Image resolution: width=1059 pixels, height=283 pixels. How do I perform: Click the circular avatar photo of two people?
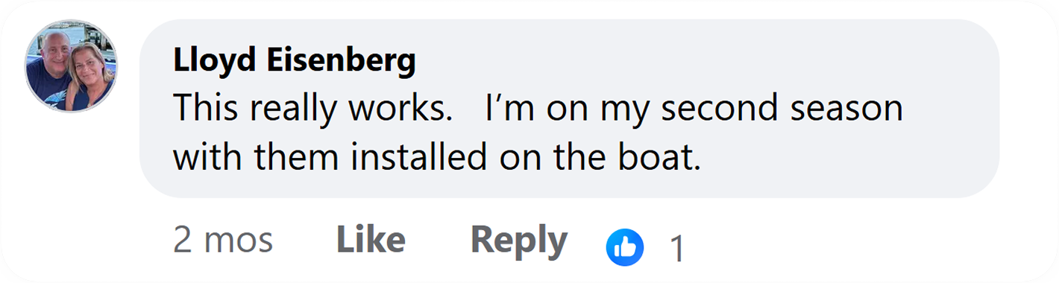(72, 66)
